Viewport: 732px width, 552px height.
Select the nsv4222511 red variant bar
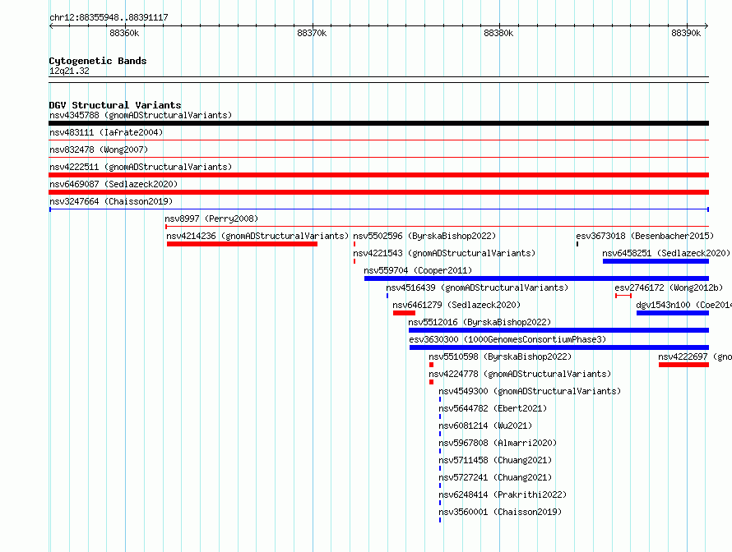[378, 175]
